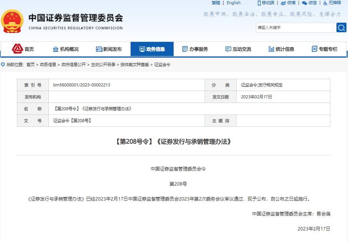Click the blue search magnifier button
The image size is (348, 242).
341,28
